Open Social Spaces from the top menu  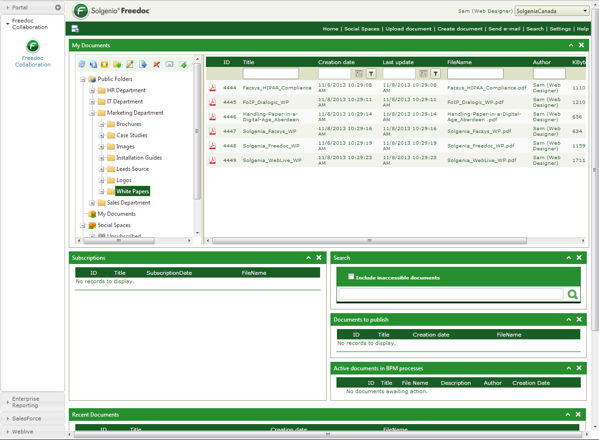(362, 29)
